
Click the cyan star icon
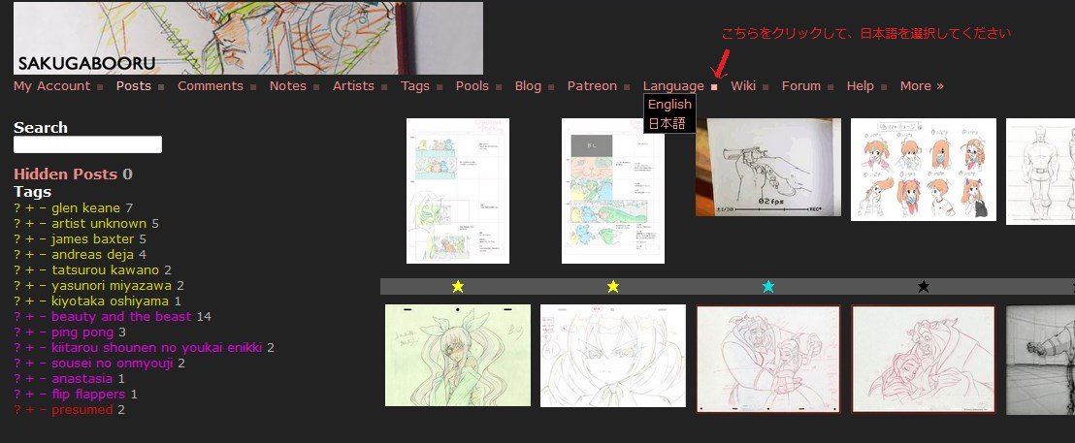[x=768, y=287]
